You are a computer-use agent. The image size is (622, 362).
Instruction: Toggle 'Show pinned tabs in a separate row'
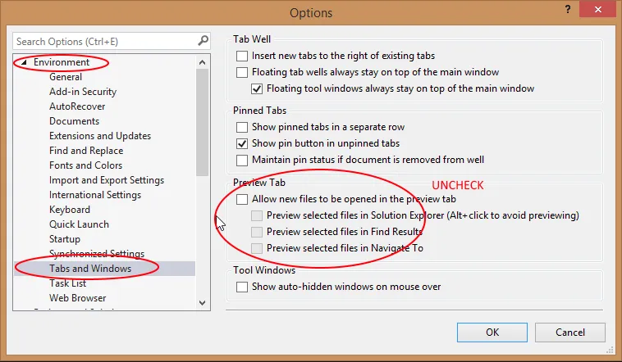point(242,127)
